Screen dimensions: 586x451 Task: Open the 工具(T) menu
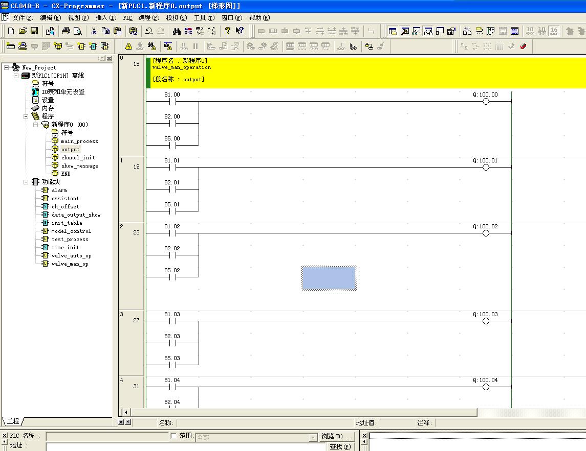point(204,18)
